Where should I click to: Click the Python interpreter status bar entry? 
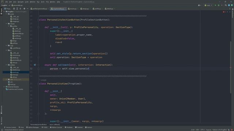[219, 130]
